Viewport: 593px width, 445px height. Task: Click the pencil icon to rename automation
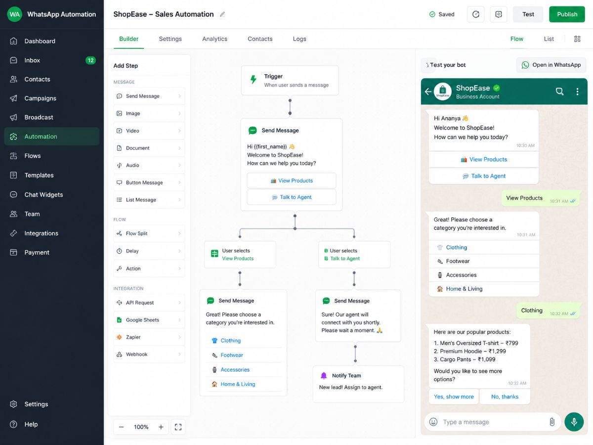222,14
